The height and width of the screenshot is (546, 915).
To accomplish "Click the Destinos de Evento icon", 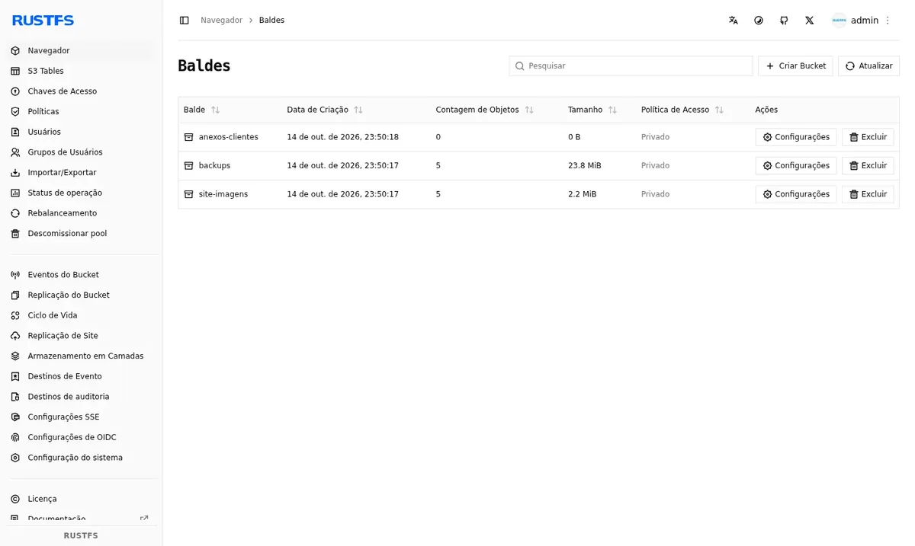I will coord(15,376).
